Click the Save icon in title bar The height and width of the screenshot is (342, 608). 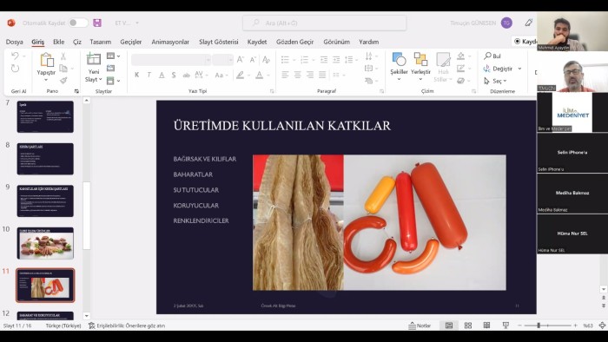point(97,23)
